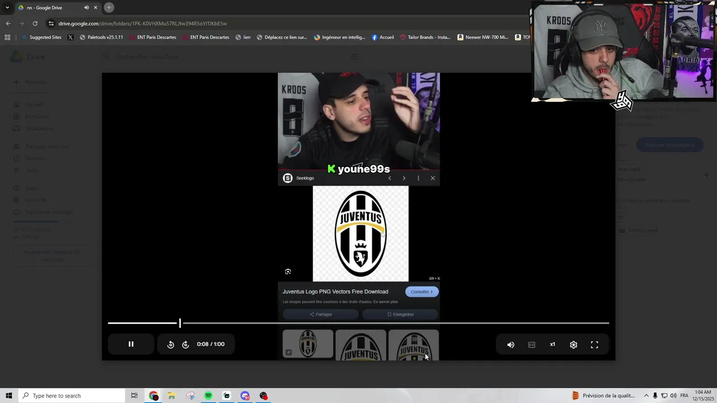This screenshot has height=403, width=717.
Task: Open the Neewer NW-700 Mi... bookmark
Action: tap(483, 38)
